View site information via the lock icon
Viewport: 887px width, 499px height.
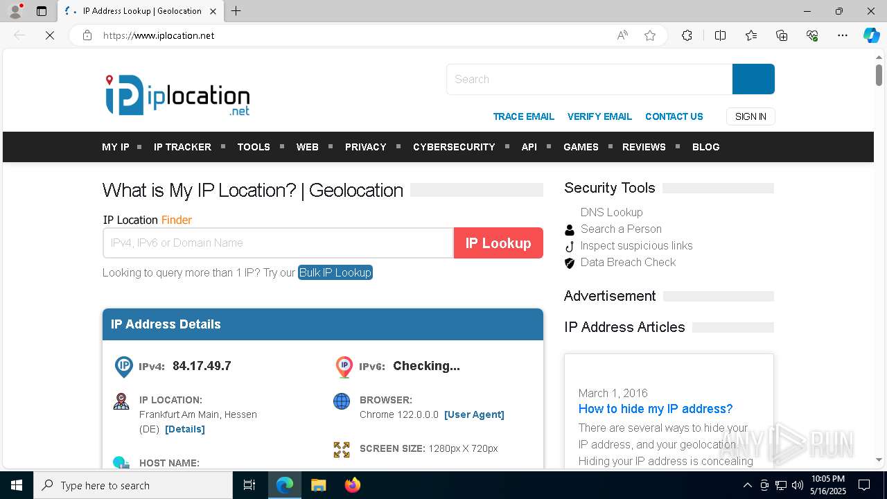(87, 35)
